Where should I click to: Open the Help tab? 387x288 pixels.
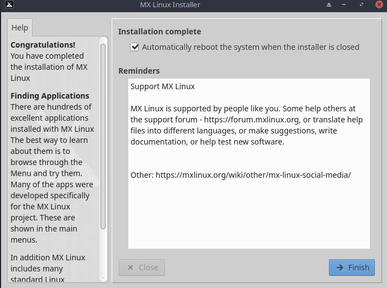coord(20,28)
